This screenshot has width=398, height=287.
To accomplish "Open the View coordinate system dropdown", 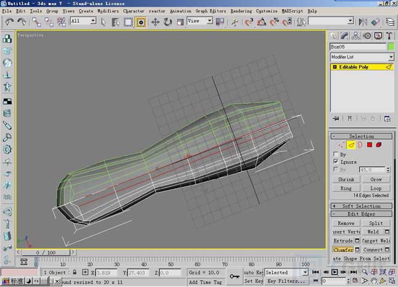I will coord(209,20).
